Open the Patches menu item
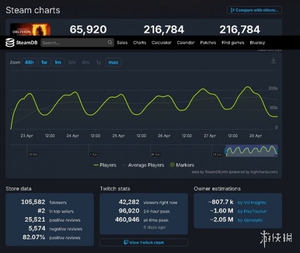This screenshot has height=253, width=300. 208,43
